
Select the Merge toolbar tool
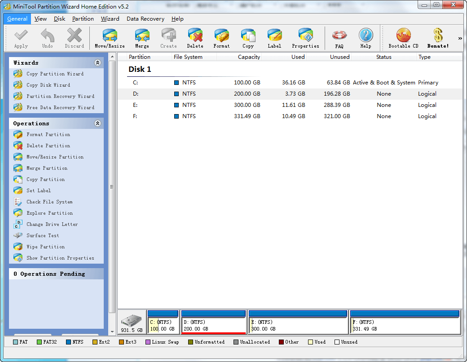pos(142,38)
